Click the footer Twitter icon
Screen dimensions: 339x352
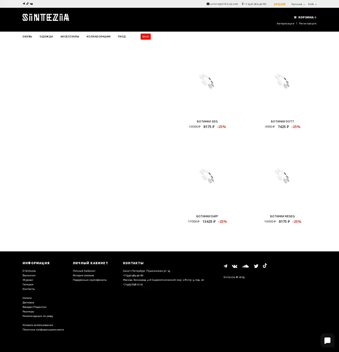[256, 266]
